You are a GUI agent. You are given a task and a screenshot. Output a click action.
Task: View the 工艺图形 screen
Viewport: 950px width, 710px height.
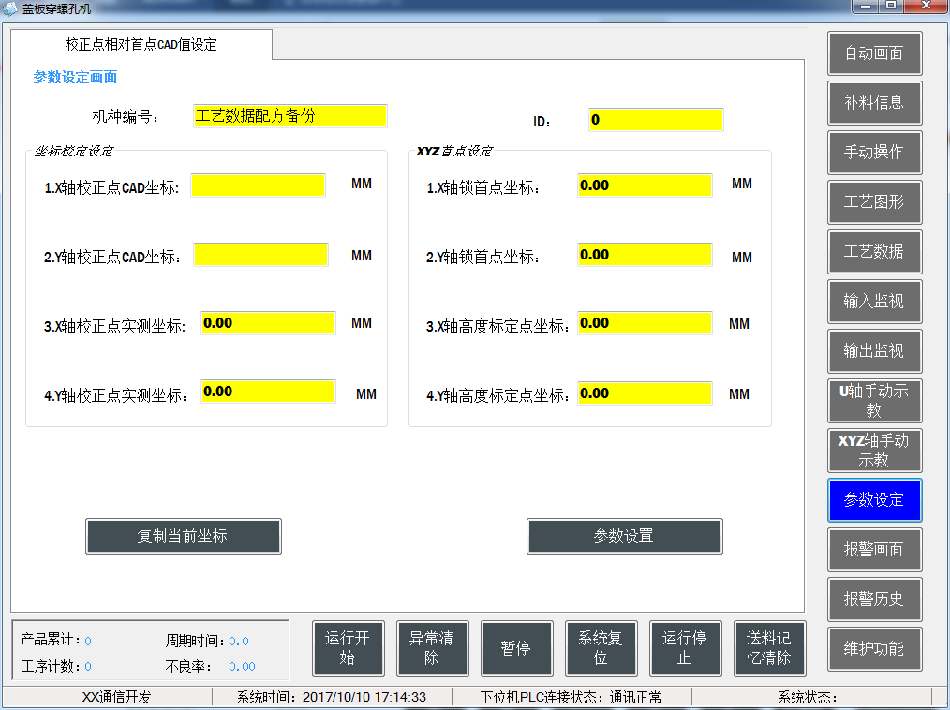click(x=874, y=202)
